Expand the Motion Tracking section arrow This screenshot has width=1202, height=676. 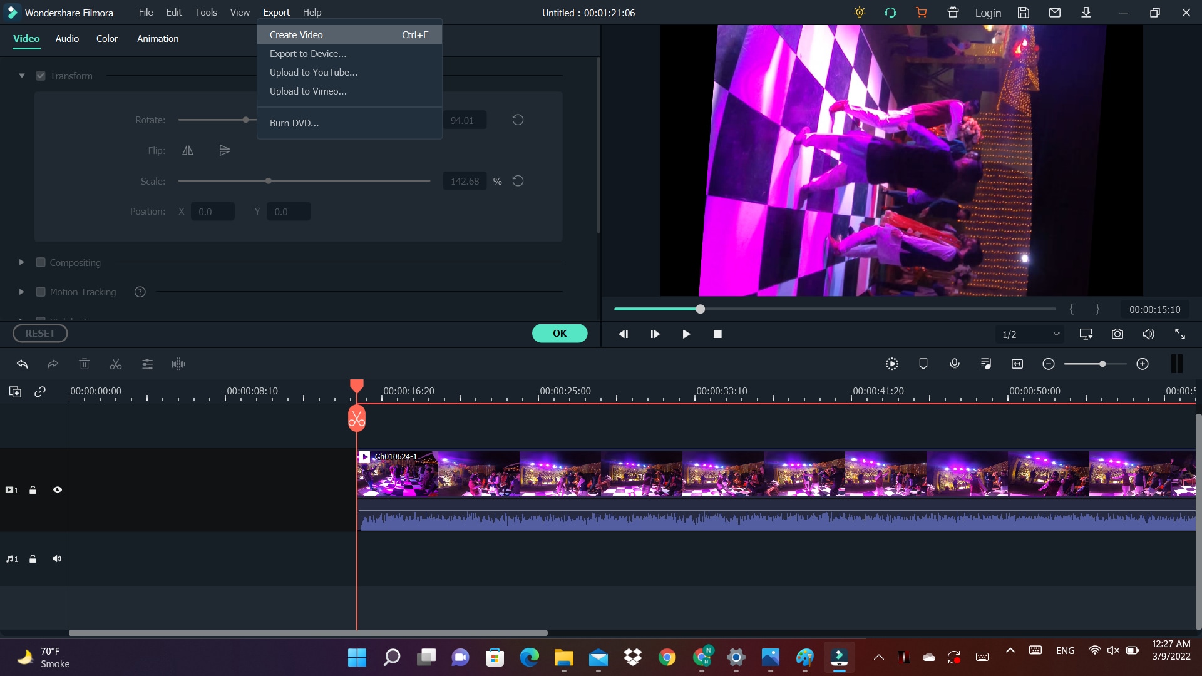coord(21,292)
